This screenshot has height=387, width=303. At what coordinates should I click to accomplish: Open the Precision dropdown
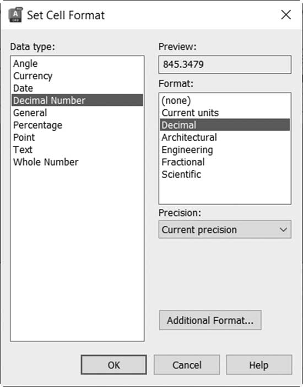(x=225, y=229)
